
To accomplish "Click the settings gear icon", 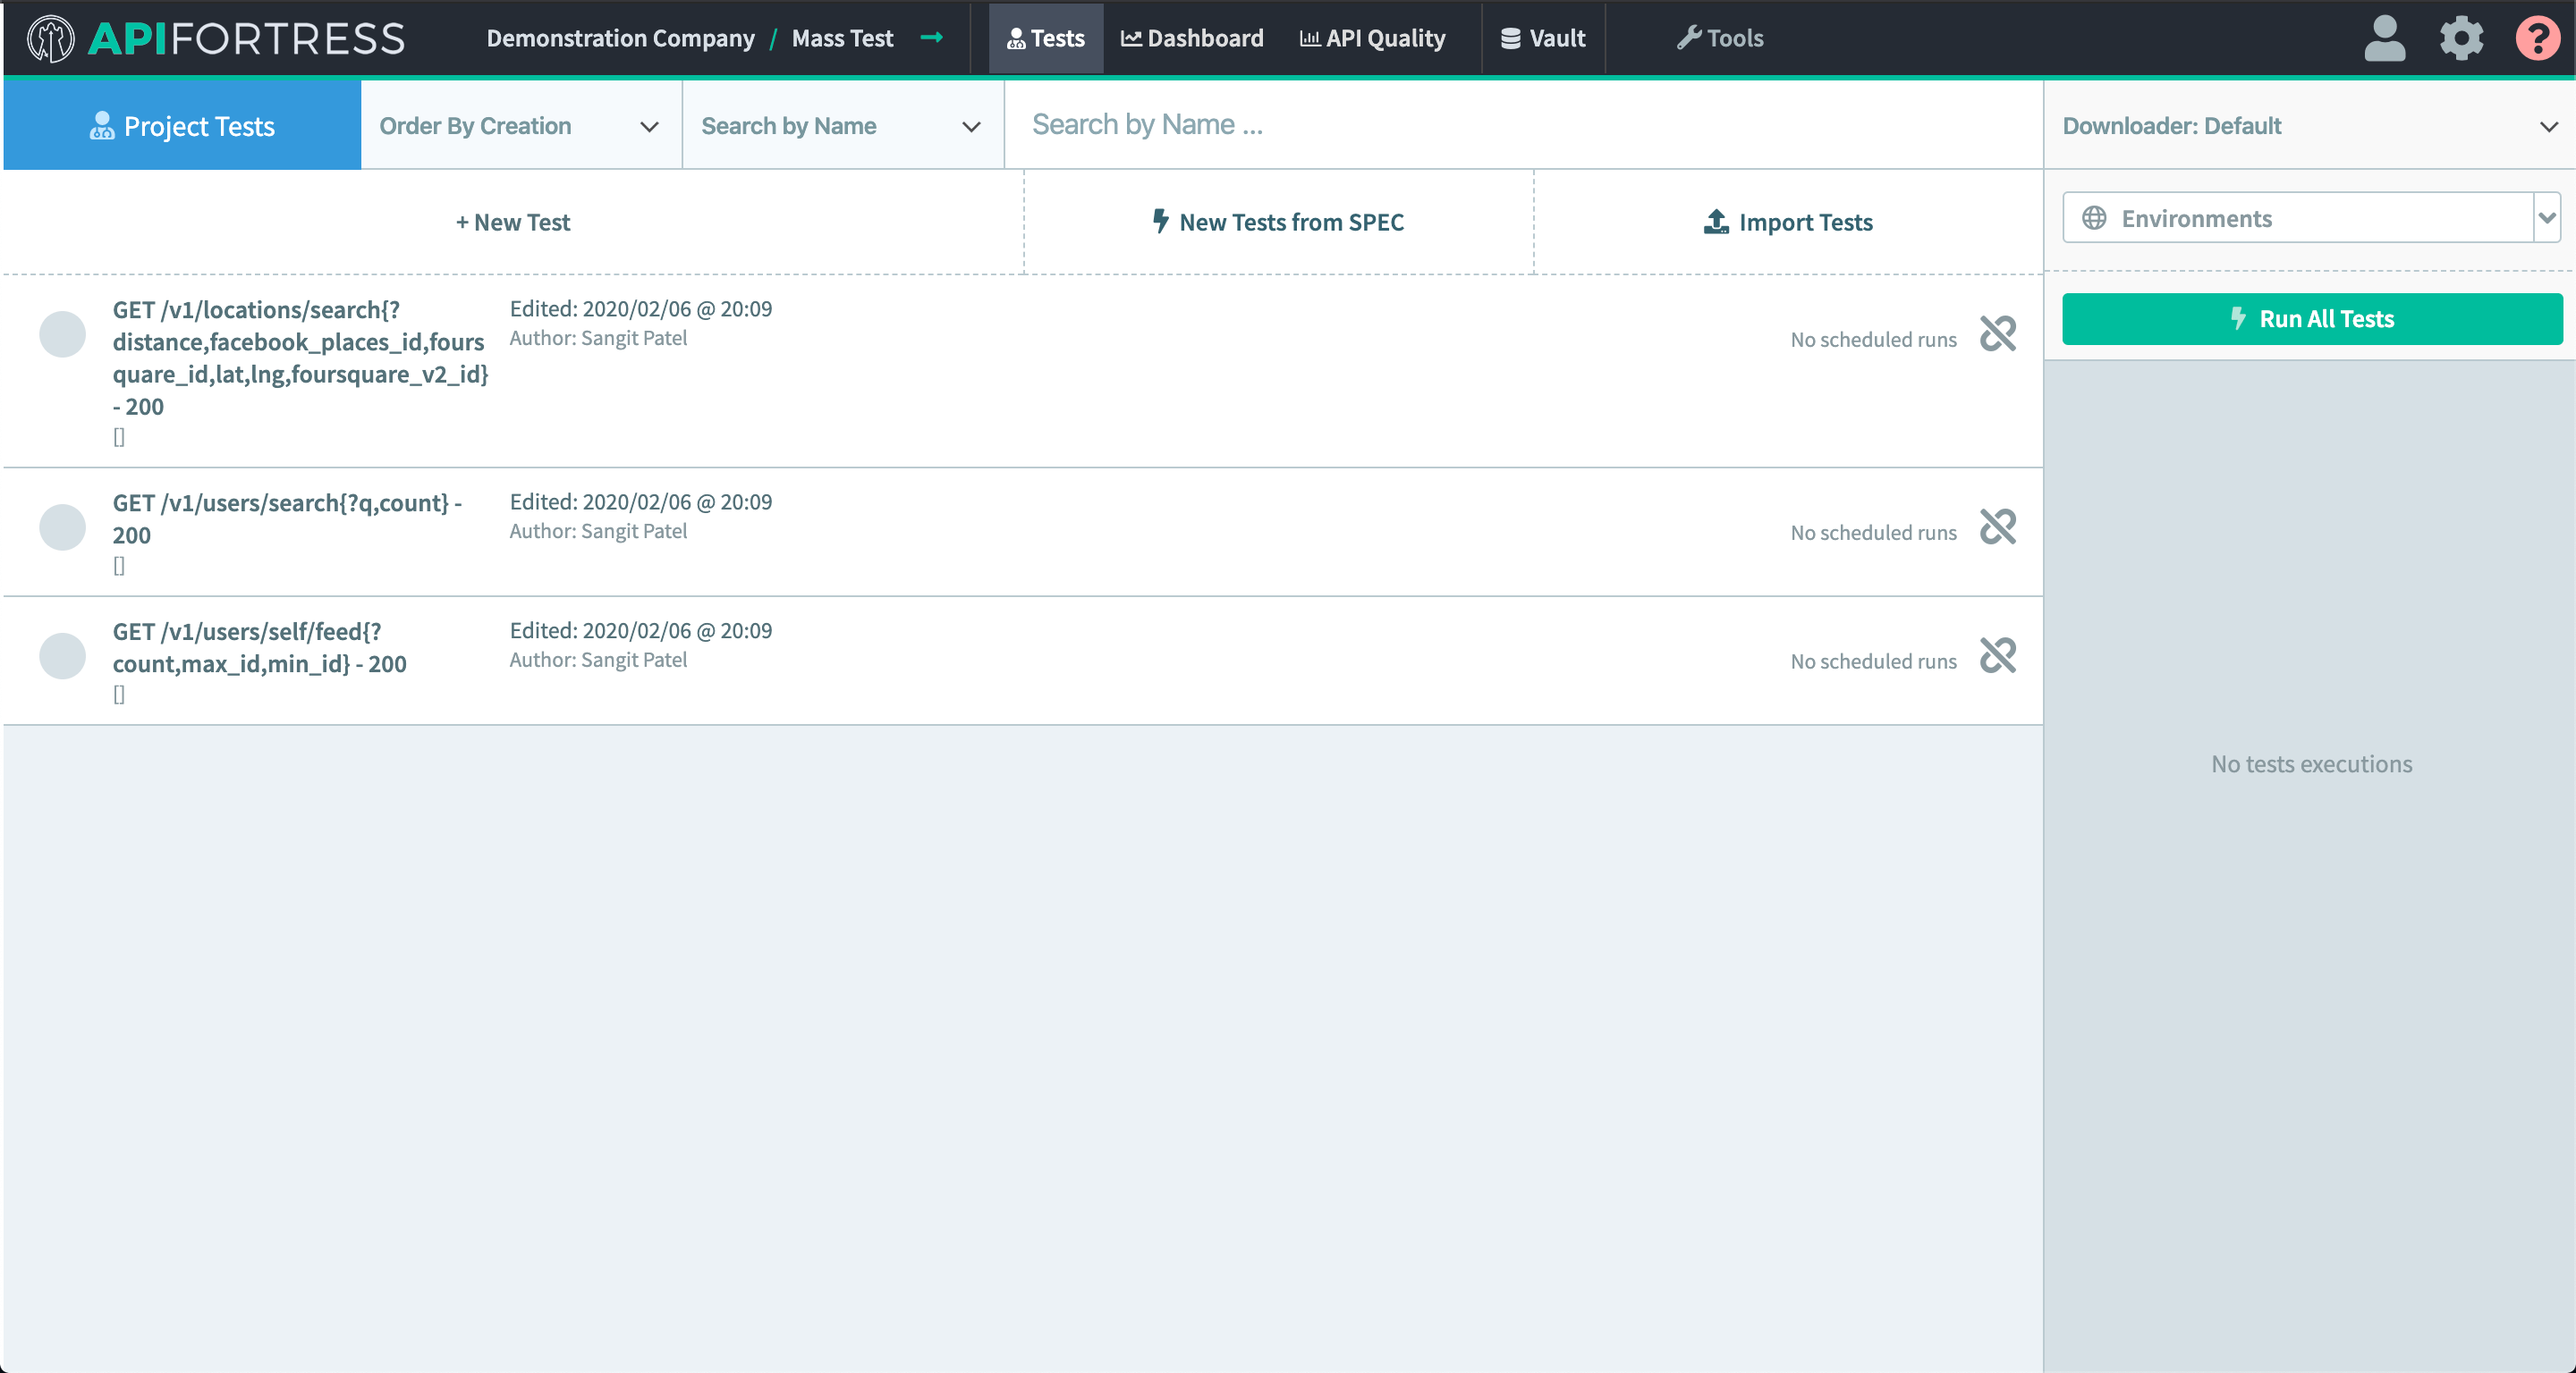I will click(x=2460, y=38).
